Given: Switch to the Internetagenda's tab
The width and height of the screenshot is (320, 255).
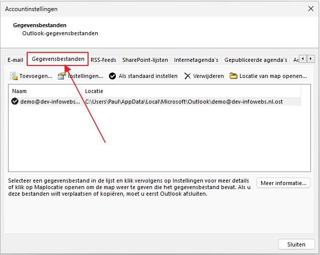Looking at the screenshot, I should click(x=196, y=60).
